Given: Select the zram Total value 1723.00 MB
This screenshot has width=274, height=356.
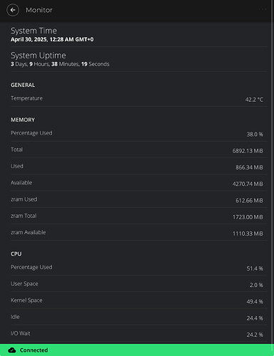Looking at the screenshot, I should tap(248, 217).
